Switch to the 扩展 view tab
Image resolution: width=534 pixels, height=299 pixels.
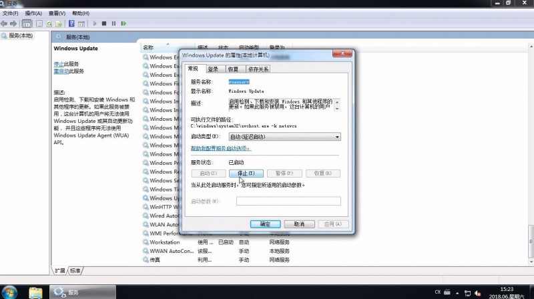(60, 271)
